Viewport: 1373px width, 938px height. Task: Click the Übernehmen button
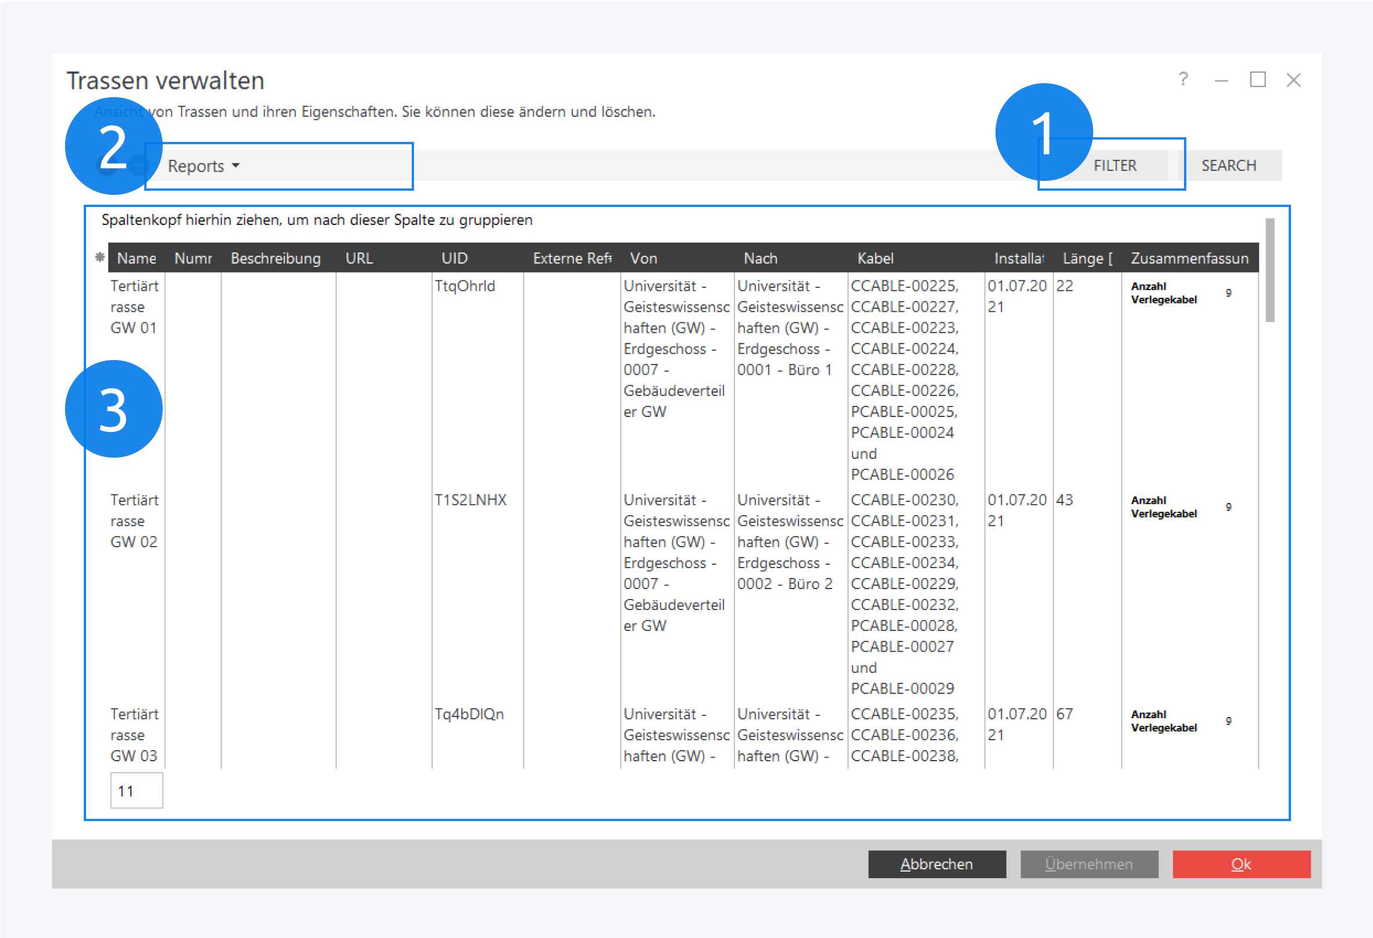[x=1088, y=864]
